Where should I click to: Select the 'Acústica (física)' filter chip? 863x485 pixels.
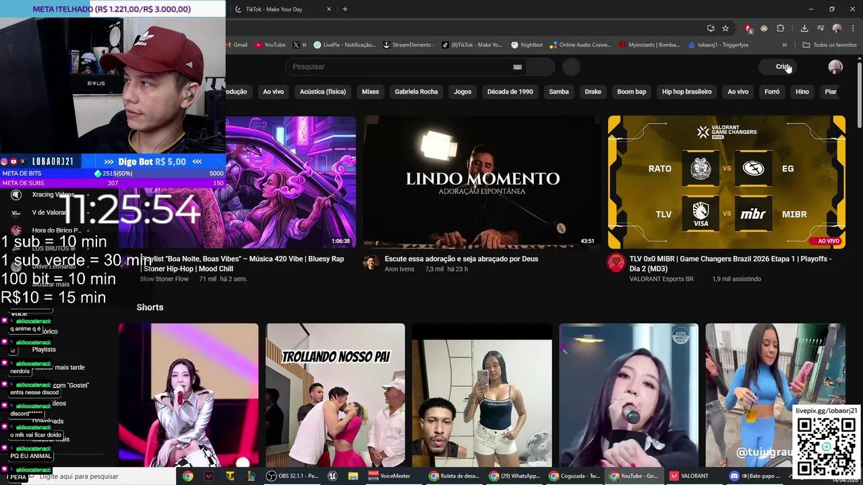[x=323, y=92]
